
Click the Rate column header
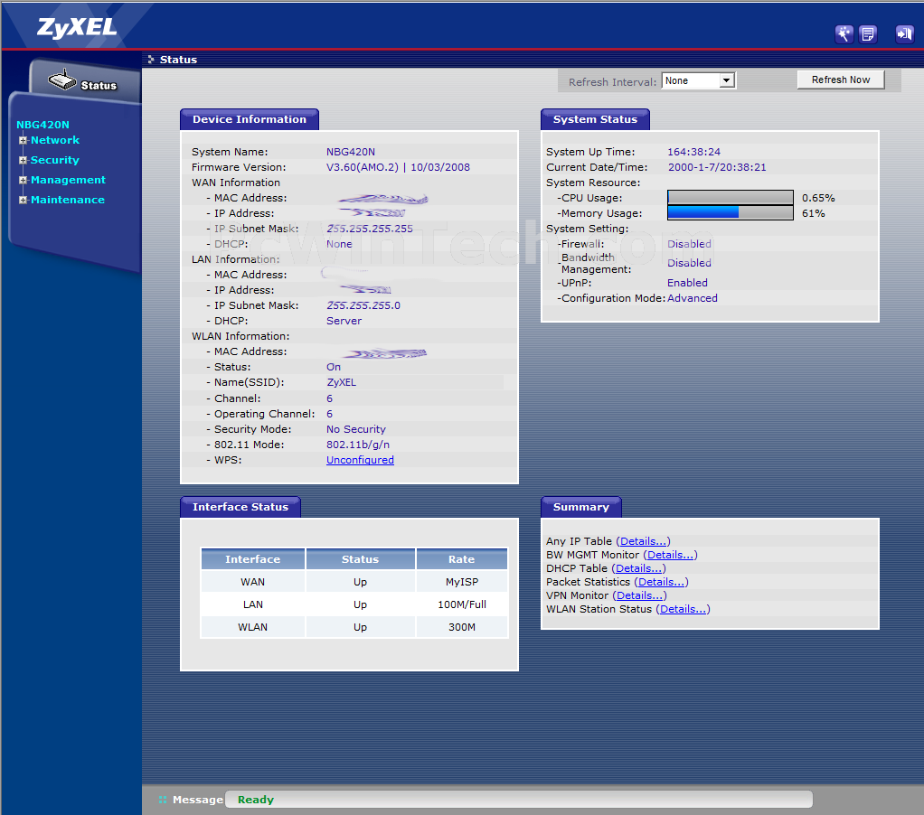[x=462, y=559]
